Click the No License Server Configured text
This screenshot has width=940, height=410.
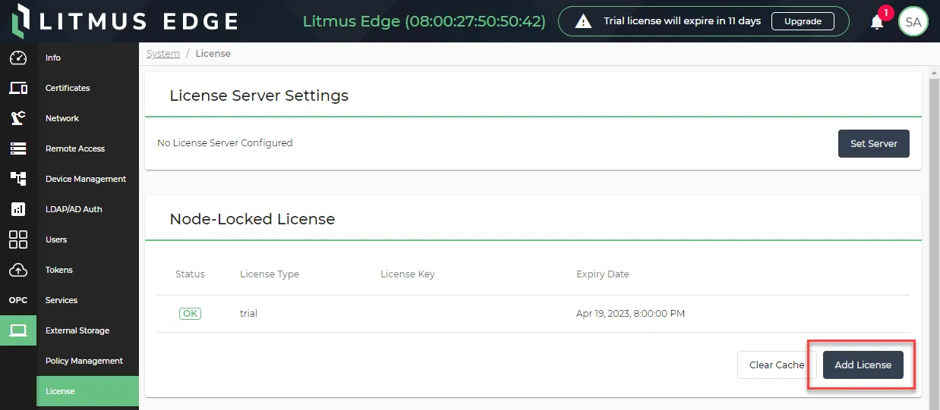click(x=225, y=142)
